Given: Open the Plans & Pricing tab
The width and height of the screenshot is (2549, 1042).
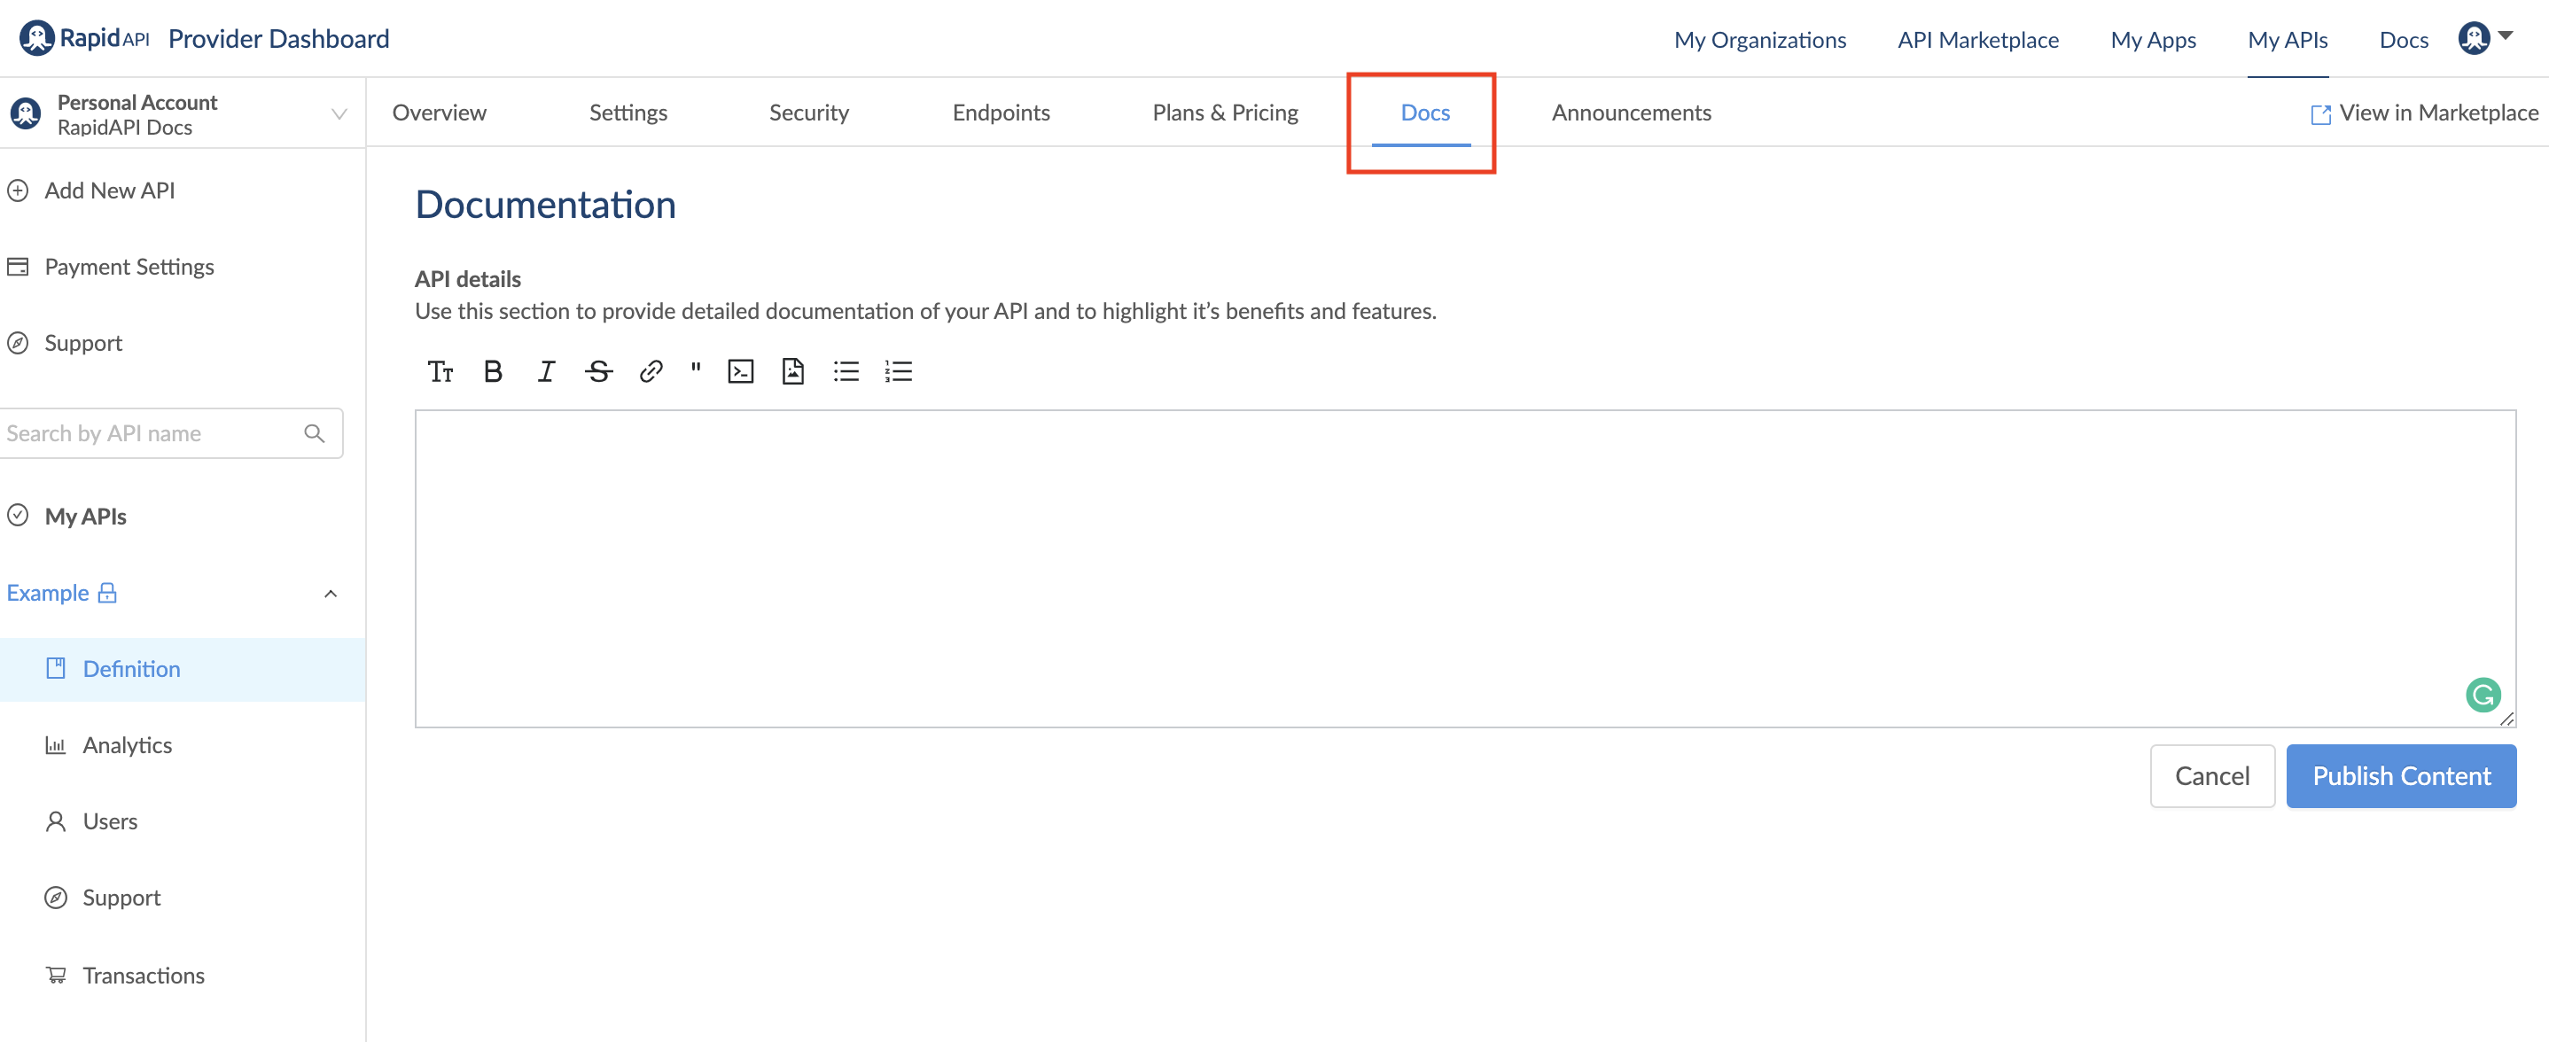Looking at the screenshot, I should [1224, 113].
